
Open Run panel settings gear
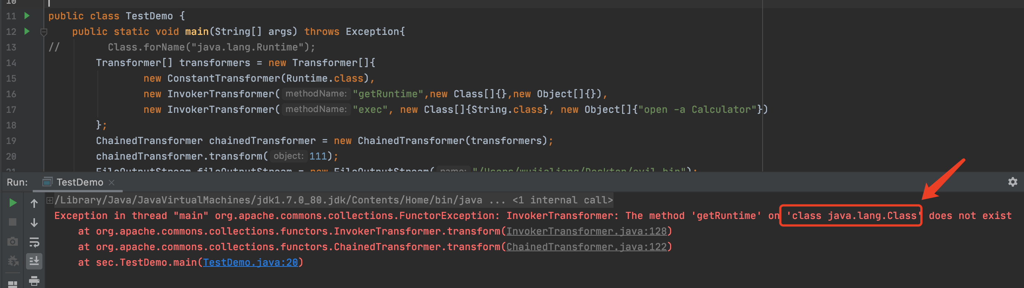click(1012, 182)
